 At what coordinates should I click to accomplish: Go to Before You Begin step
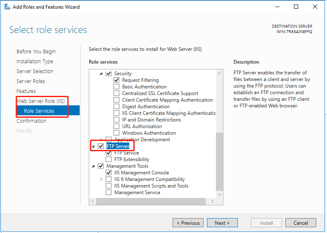36,52
